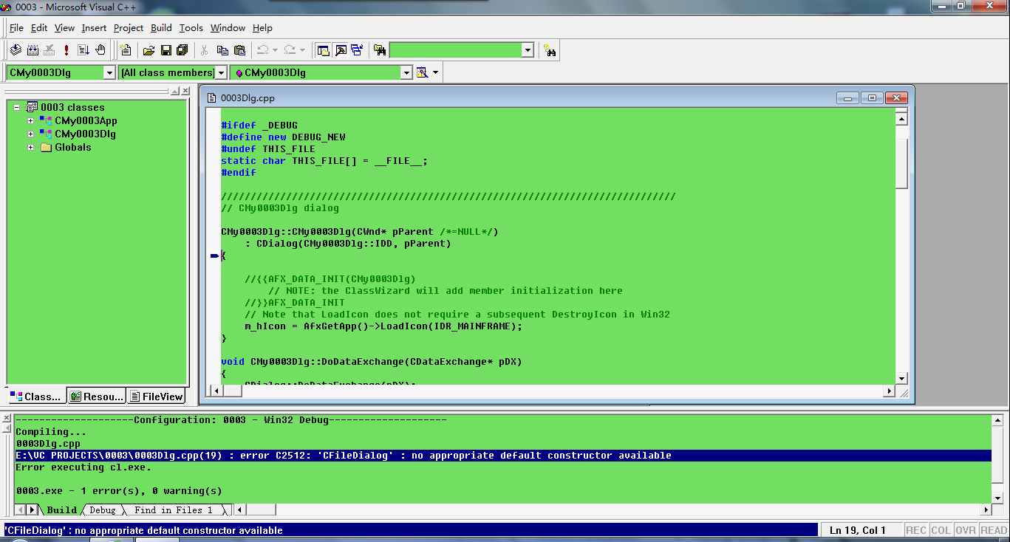This screenshot has height=542, width=1010.
Task: Click the Find in Files binoculars icon
Action: point(380,50)
